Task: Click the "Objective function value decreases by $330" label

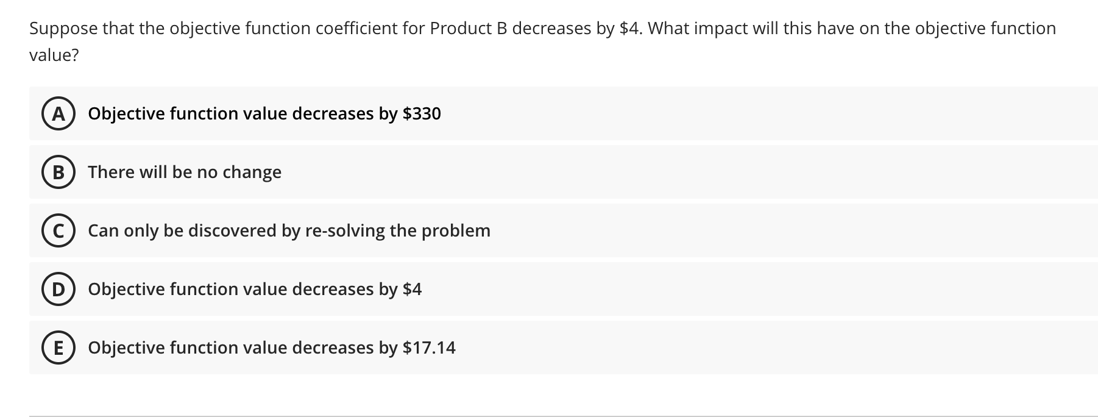Action: click(x=264, y=113)
